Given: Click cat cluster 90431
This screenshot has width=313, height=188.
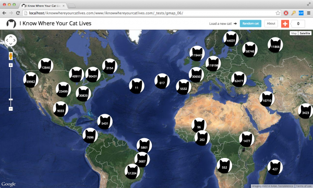Looking at the screenshot, I should click(93, 74).
